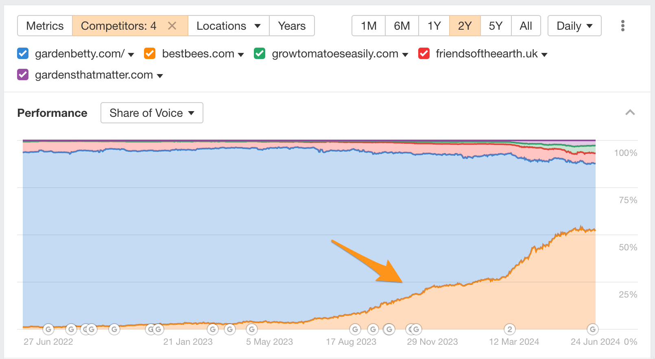Viewport: 655px width, 359px height.
Task: Toggle the bestbees.com orange checkbox
Action: (150, 54)
